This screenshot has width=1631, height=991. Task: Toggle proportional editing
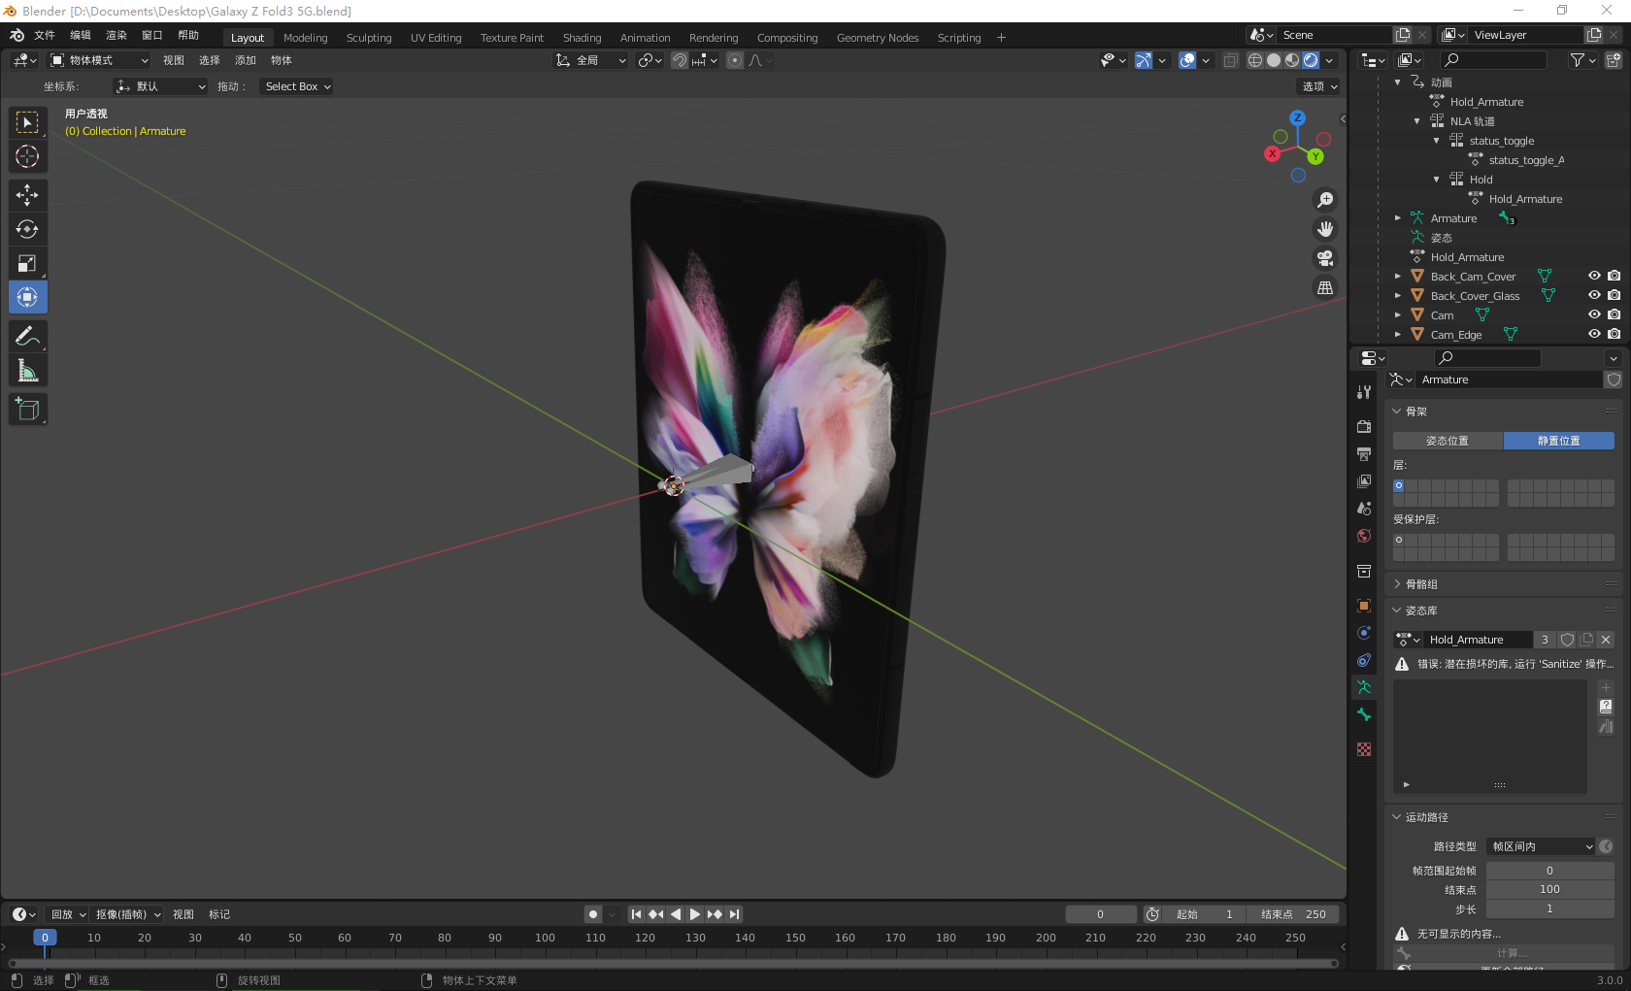click(x=735, y=60)
